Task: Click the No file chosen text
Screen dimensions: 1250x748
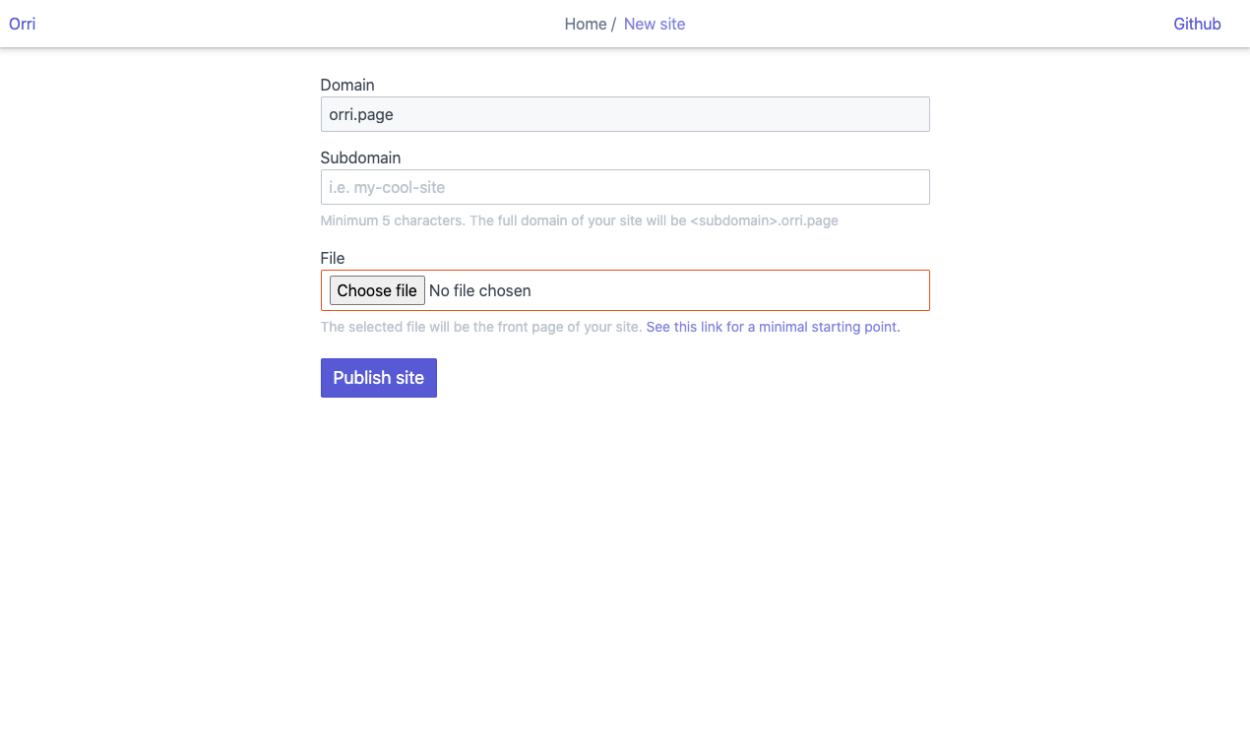Action: tap(480, 290)
